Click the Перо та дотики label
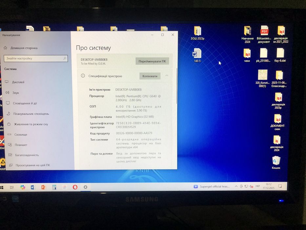Viewport: 306px width, 230px height. coord(101,153)
